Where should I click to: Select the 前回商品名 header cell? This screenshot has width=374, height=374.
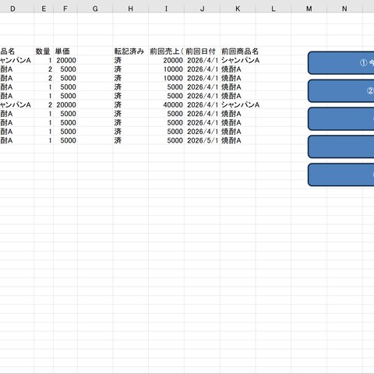pyautogui.click(x=238, y=51)
